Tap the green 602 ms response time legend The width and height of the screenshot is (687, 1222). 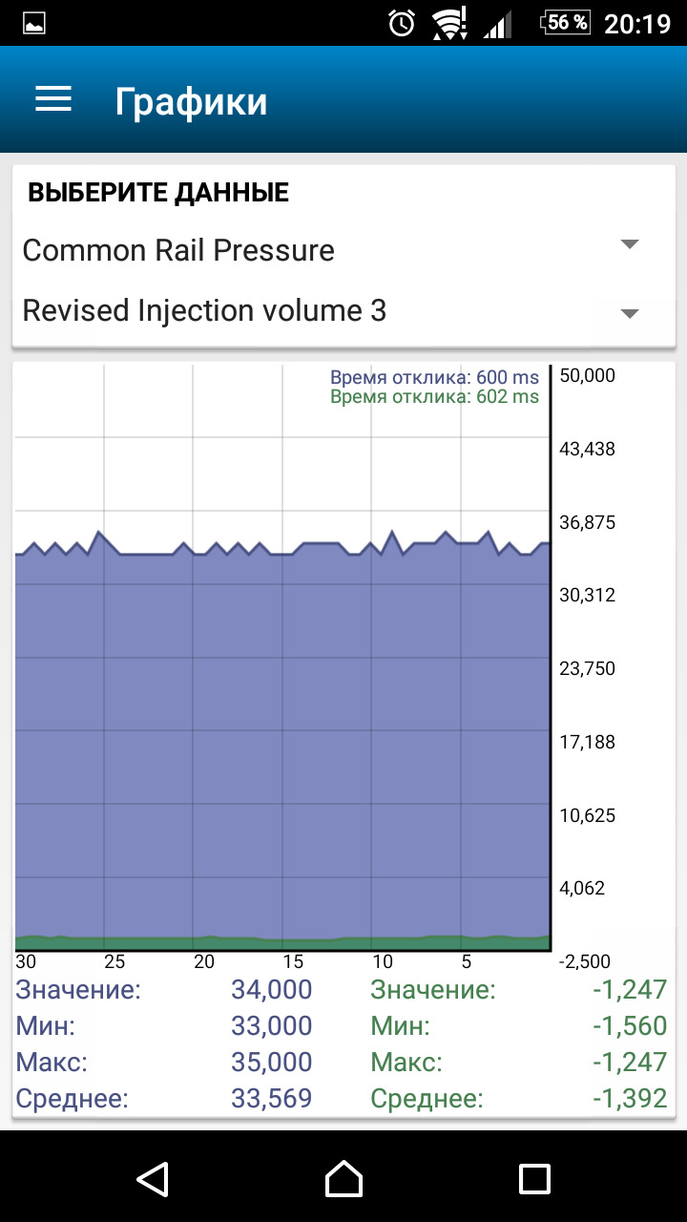point(434,397)
